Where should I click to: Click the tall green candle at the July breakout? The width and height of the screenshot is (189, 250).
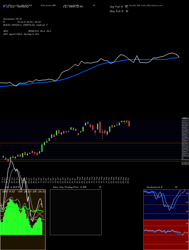42,148
